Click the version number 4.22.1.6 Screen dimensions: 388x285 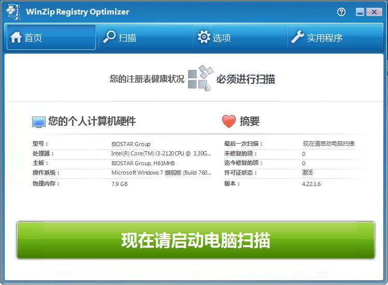pos(311,183)
